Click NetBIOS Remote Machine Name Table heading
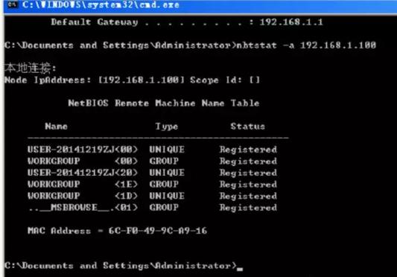This screenshot has width=397, height=277. coord(164,103)
